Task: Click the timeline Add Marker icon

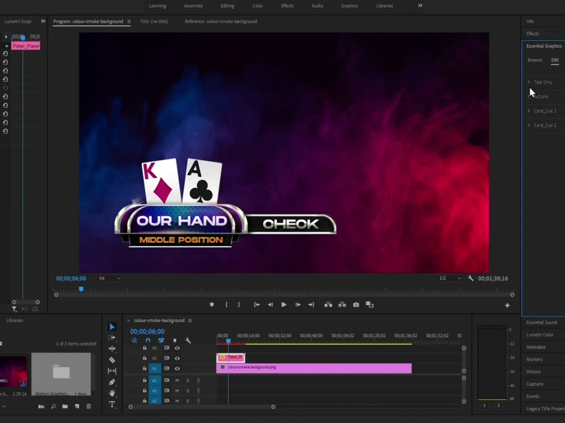Action: tap(175, 340)
